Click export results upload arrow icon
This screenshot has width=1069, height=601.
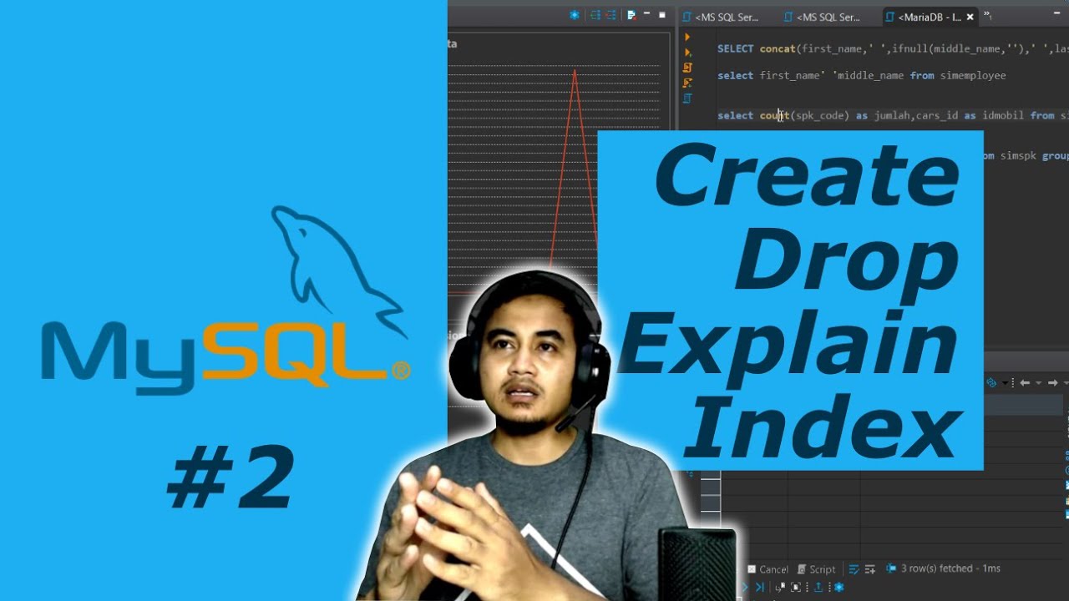[818, 587]
